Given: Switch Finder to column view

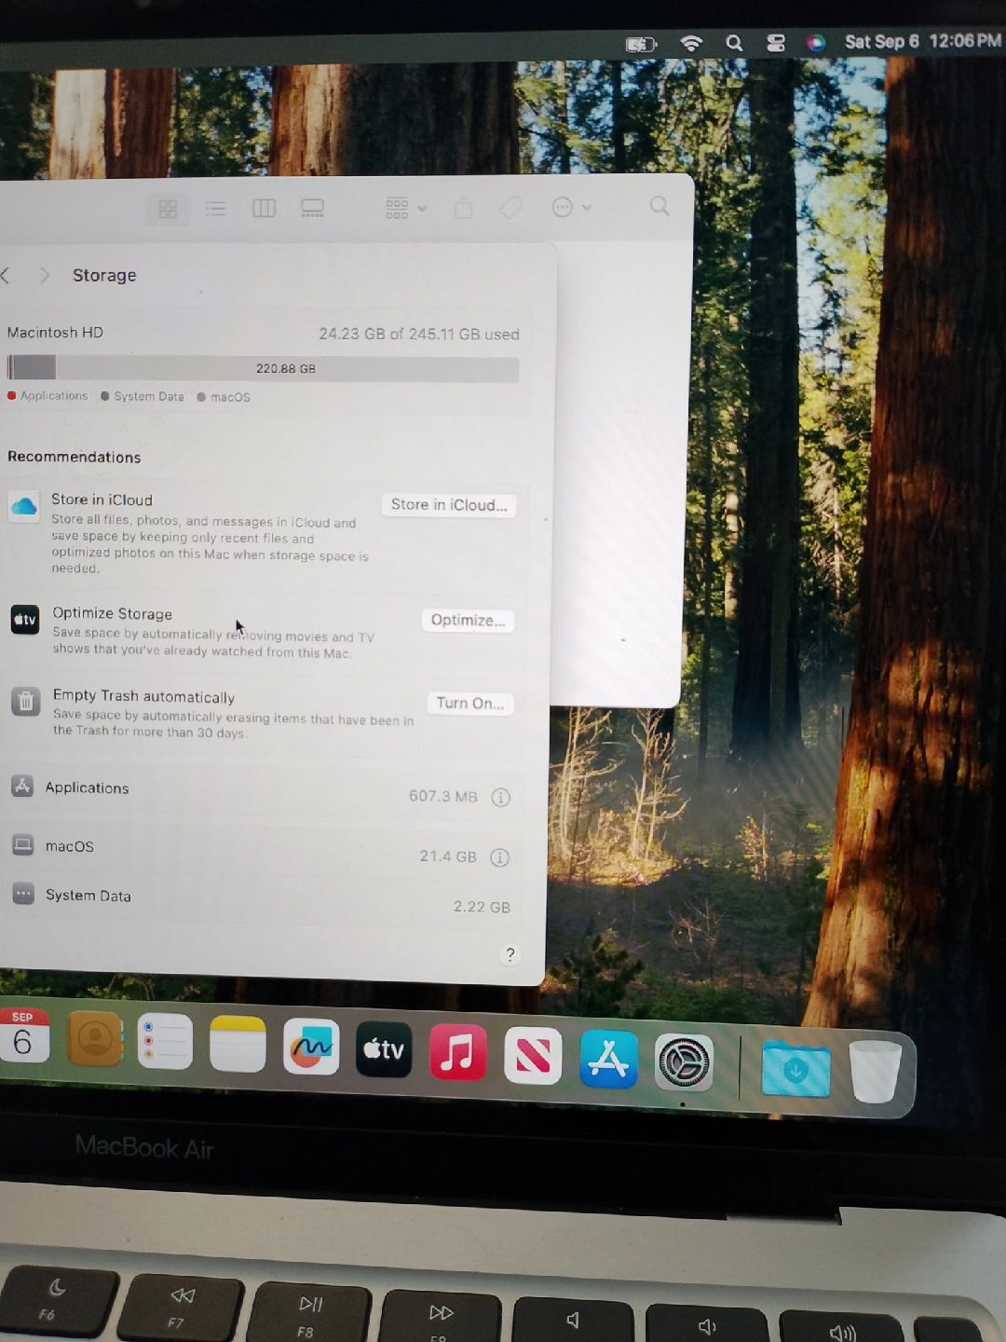Looking at the screenshot, I should pyautogui.click(x=264, y=208).
